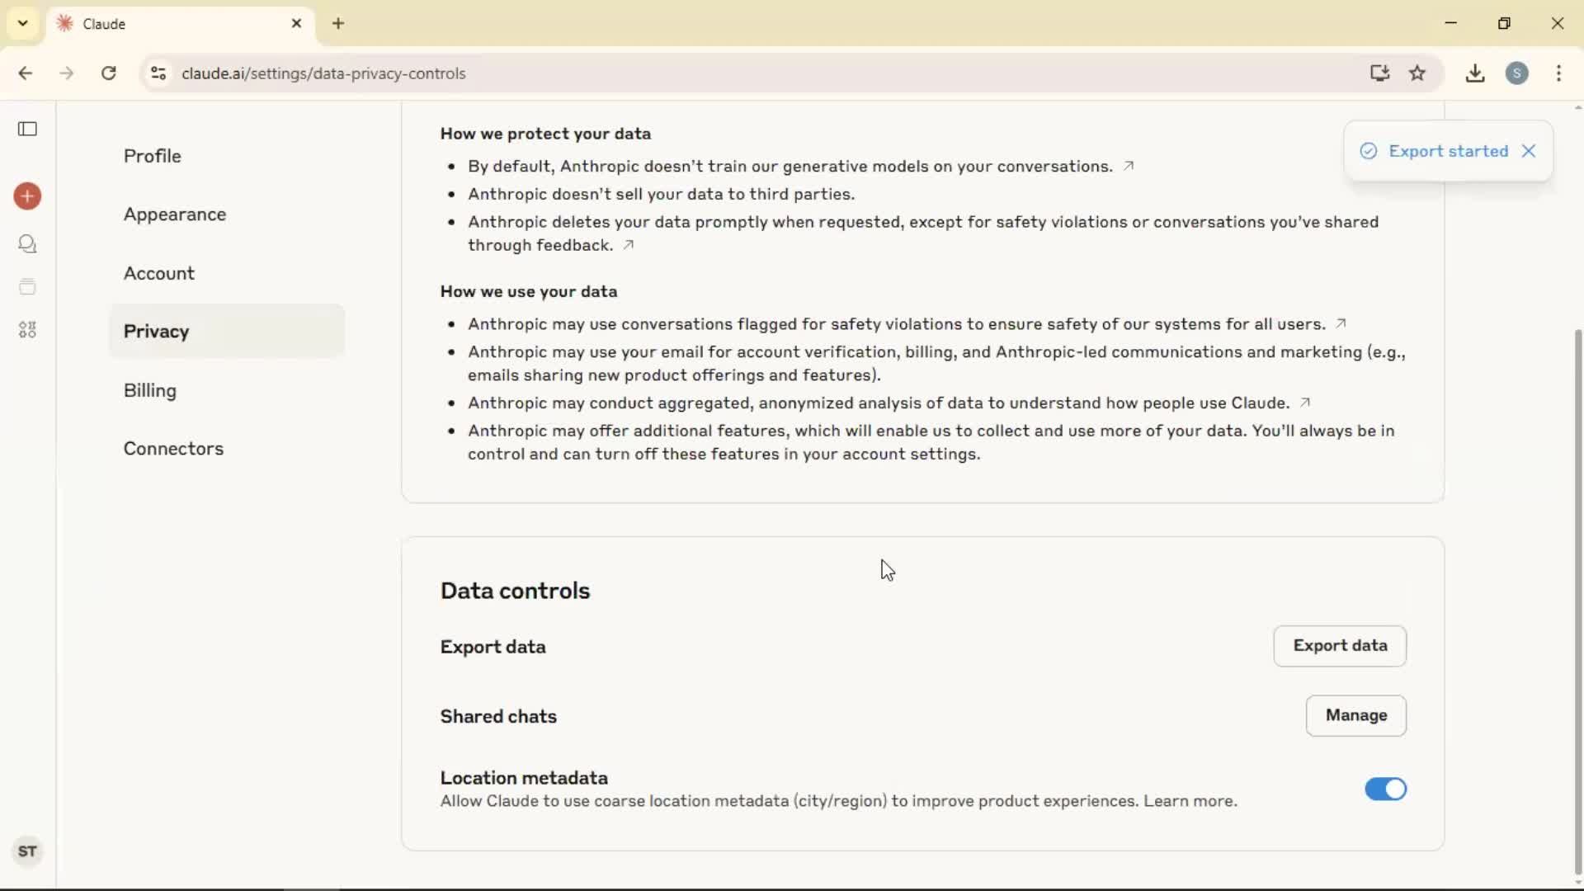
Task: Click the 'Location metadata' label
Action: pos(524,778)
